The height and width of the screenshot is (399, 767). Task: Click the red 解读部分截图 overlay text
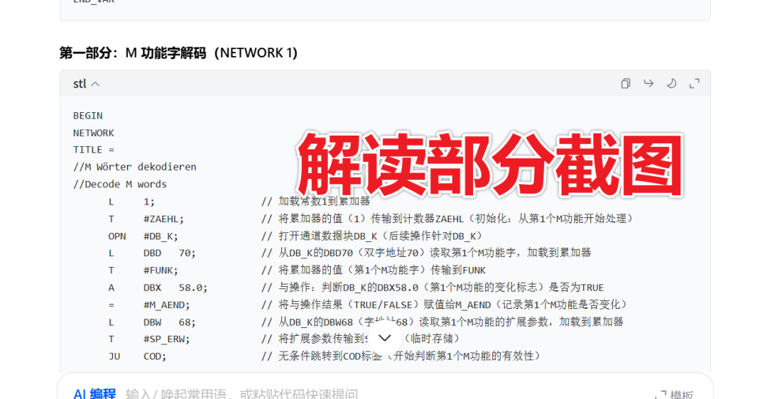pyautogui.click(x=490, y=165)
